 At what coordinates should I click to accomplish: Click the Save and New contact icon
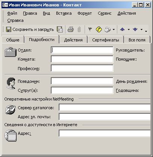(x=60, y=29)
